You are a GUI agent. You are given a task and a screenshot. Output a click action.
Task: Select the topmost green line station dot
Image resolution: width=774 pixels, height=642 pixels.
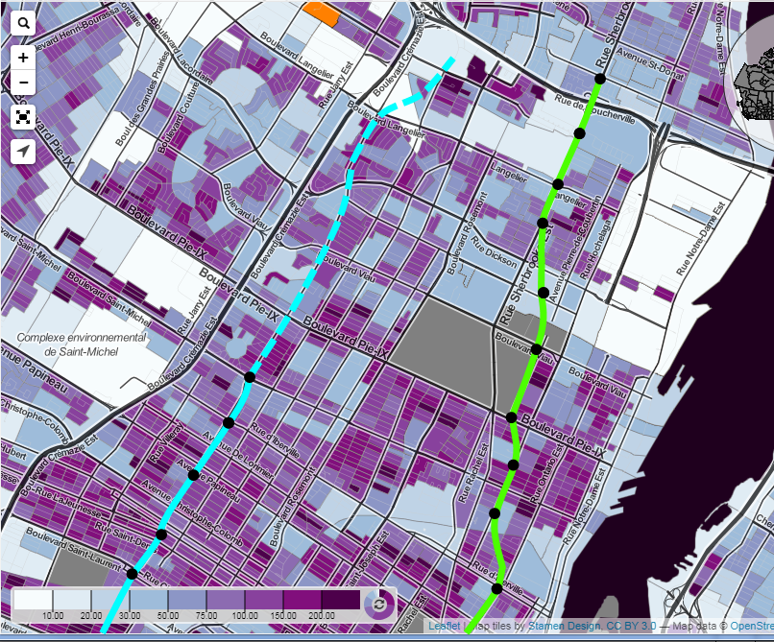(599, 79)
